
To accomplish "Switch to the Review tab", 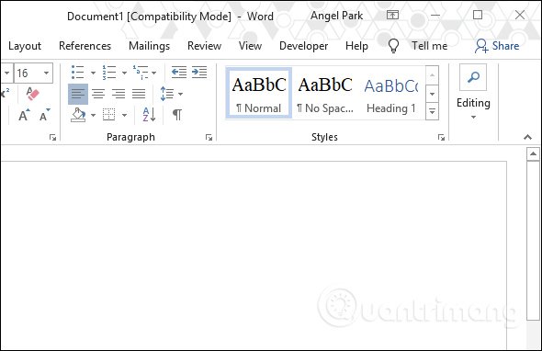I will pos(204,46).
